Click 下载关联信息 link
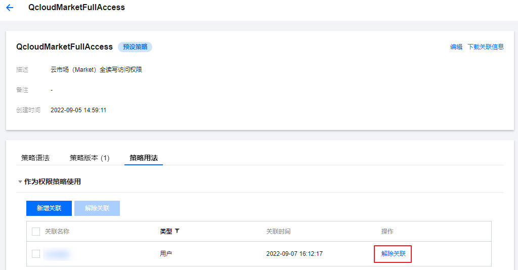Viewport: 518px width, 270px height. 486,47
